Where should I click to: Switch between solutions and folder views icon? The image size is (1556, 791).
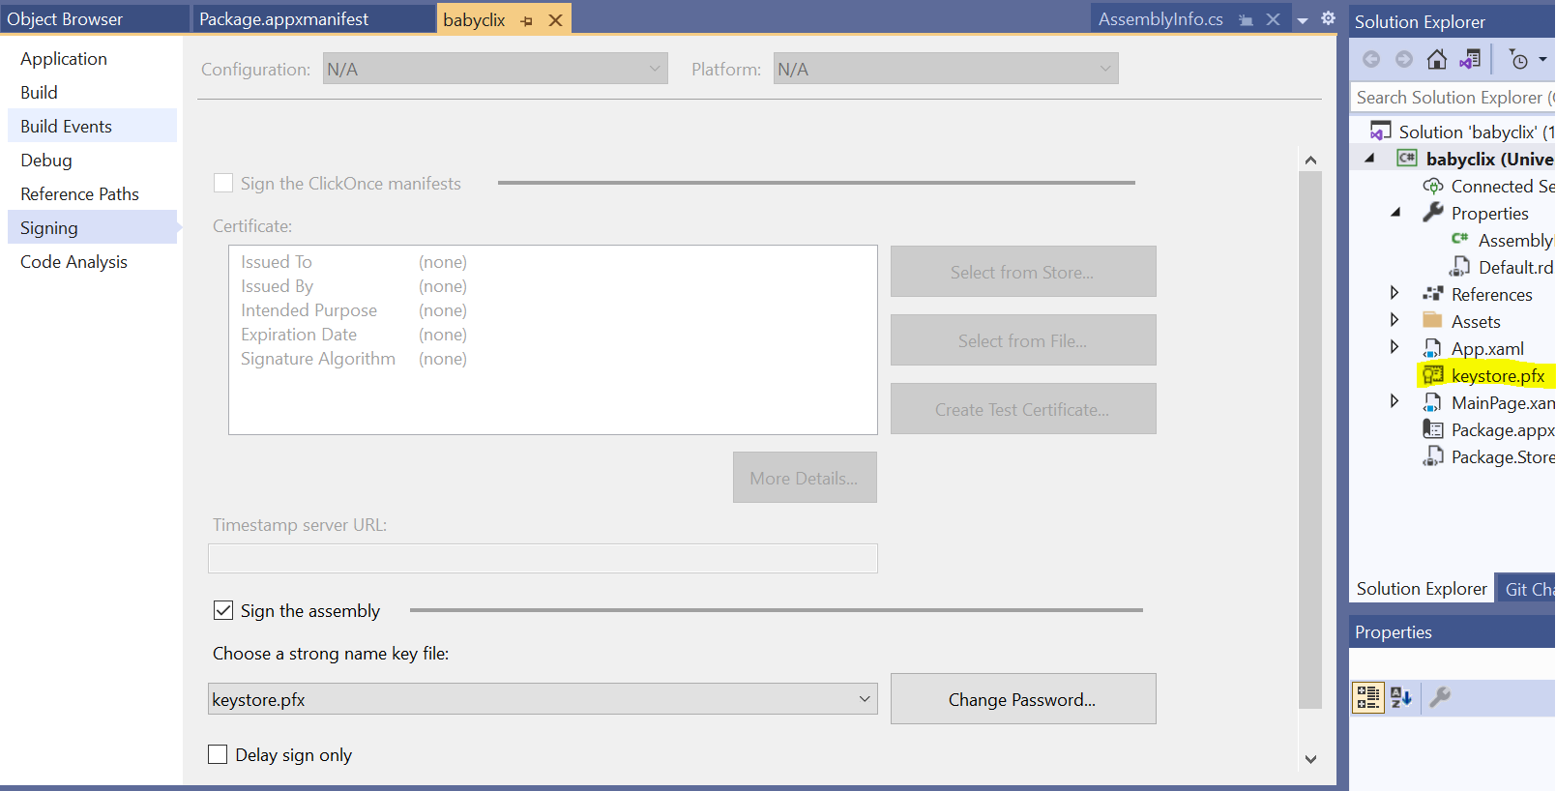[1470, 60]
